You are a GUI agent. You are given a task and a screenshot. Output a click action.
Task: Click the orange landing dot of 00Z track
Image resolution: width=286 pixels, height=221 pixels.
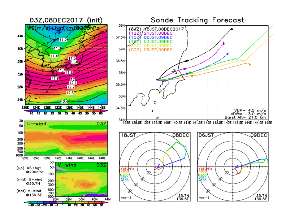click(250, 65)
